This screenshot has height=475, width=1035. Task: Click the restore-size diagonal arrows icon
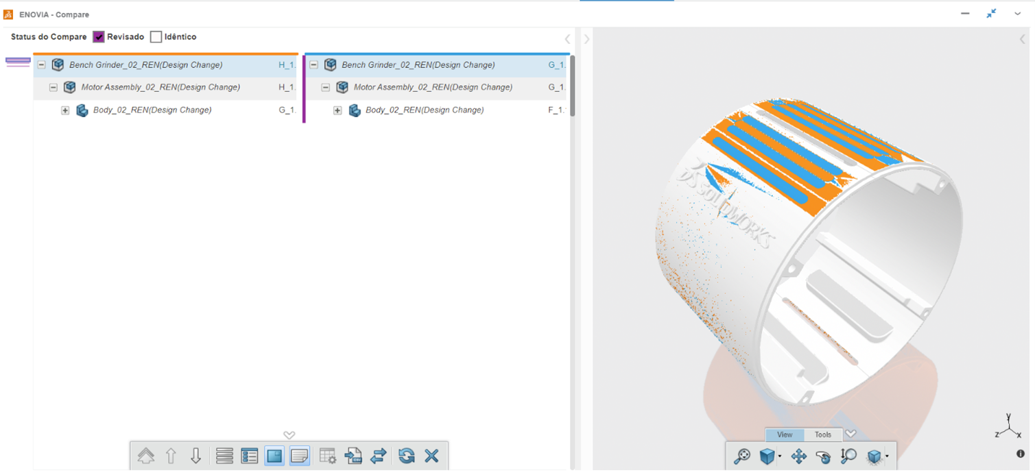click(x=991, y=14)
